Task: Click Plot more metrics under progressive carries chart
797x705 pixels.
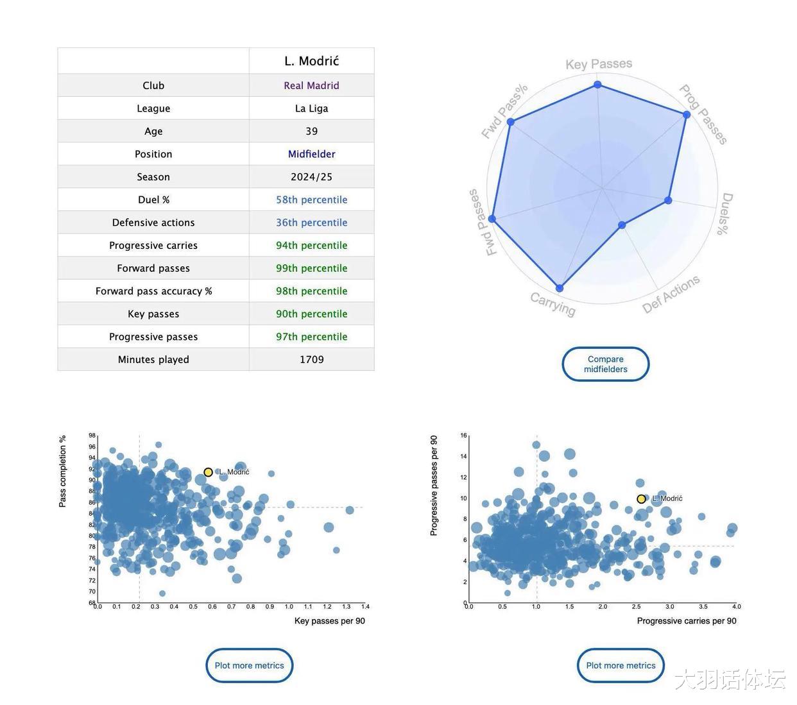Action: coord(621,665)
